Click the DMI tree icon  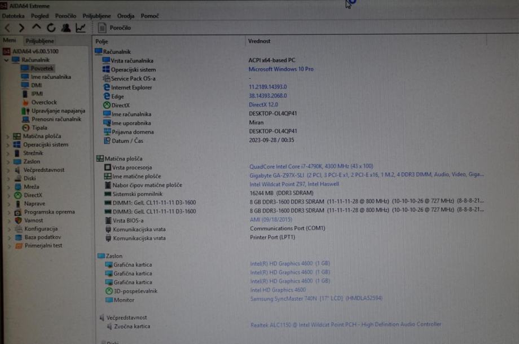25,85
